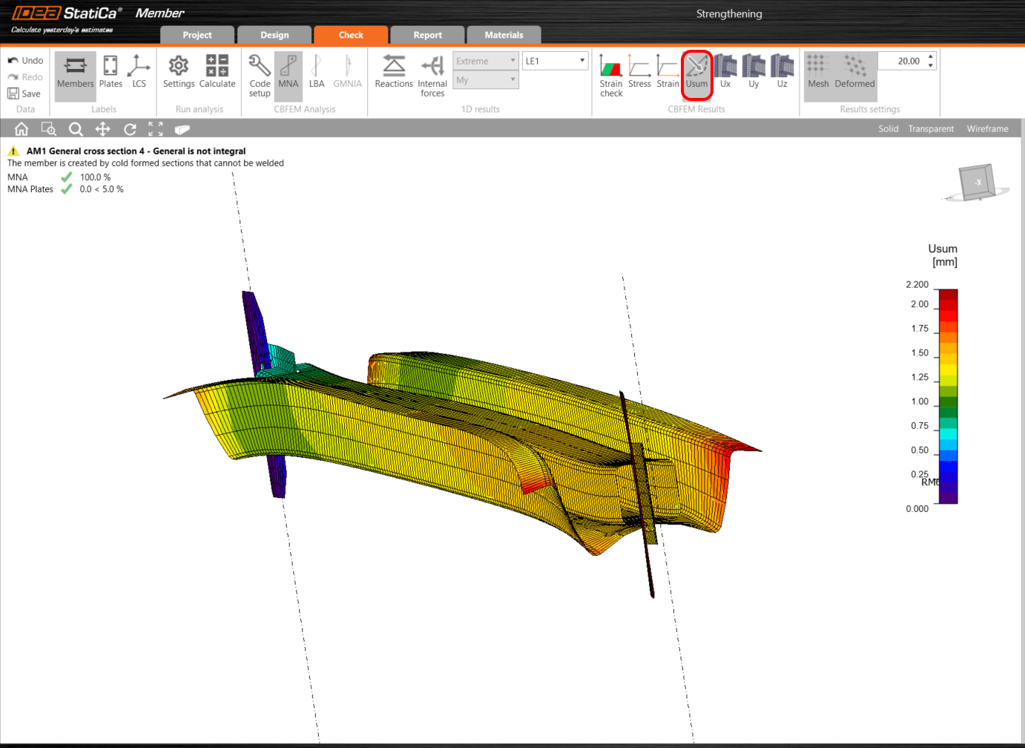1025x748 pixels.
Task: Toggle the Mesh display
Action: pyautogui.click(x=818, y=71)
